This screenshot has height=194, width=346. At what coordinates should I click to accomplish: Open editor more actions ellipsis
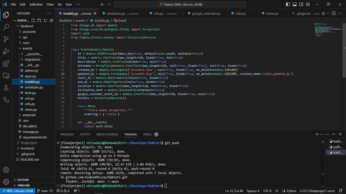click(340, 14)
